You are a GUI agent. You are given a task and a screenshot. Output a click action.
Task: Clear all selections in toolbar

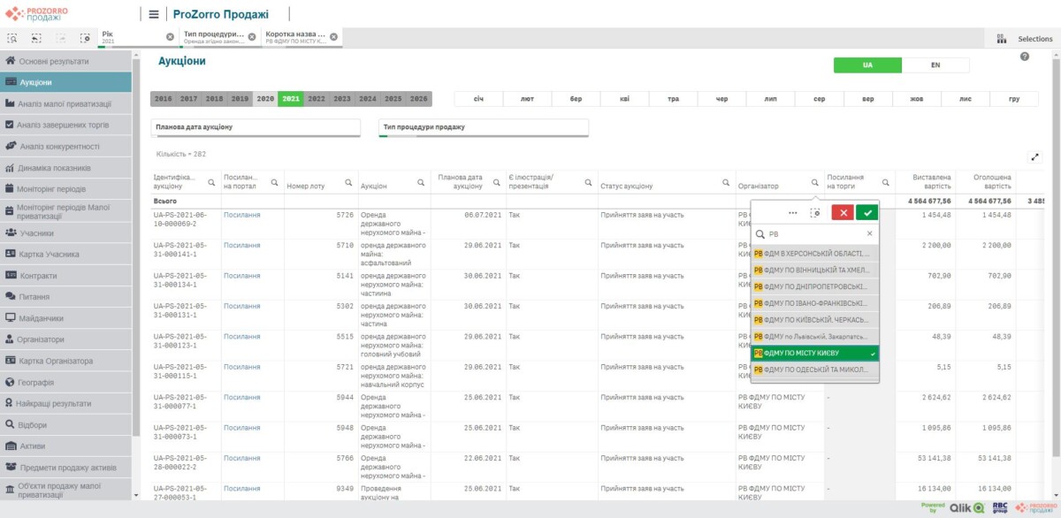(85, 38)
